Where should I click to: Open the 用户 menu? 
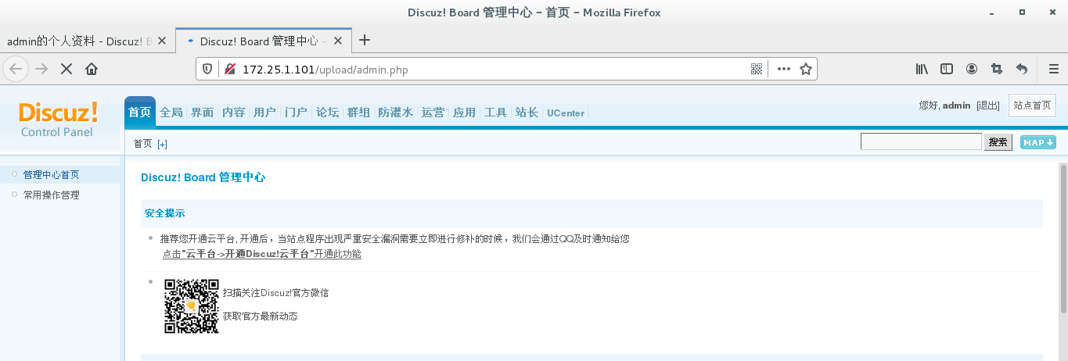(x=264, y=113)
